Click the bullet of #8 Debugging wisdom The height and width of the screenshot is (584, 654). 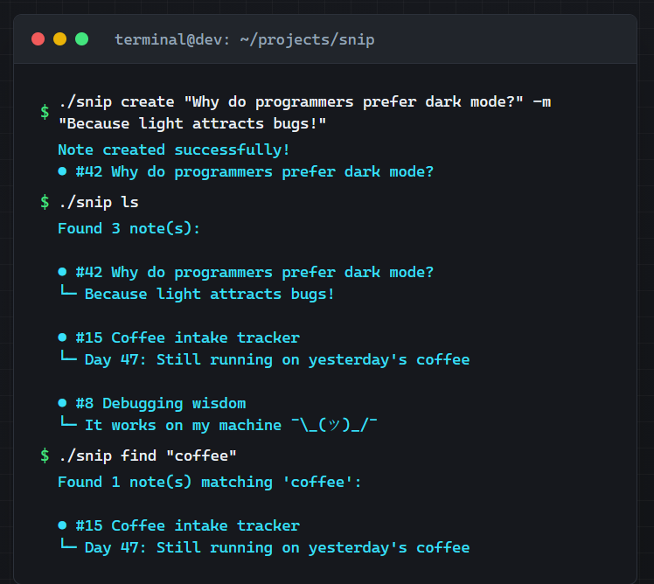(x=62, y=403)
